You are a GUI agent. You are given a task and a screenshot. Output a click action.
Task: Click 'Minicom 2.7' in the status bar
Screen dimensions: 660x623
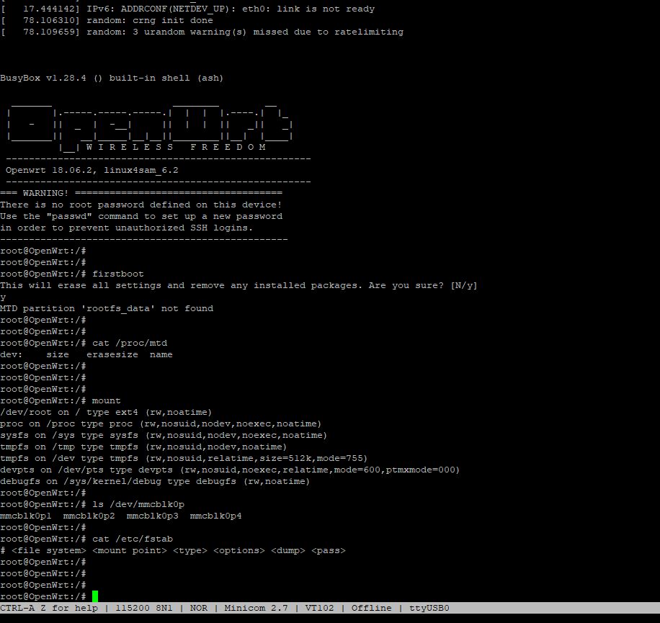(256, 608)
